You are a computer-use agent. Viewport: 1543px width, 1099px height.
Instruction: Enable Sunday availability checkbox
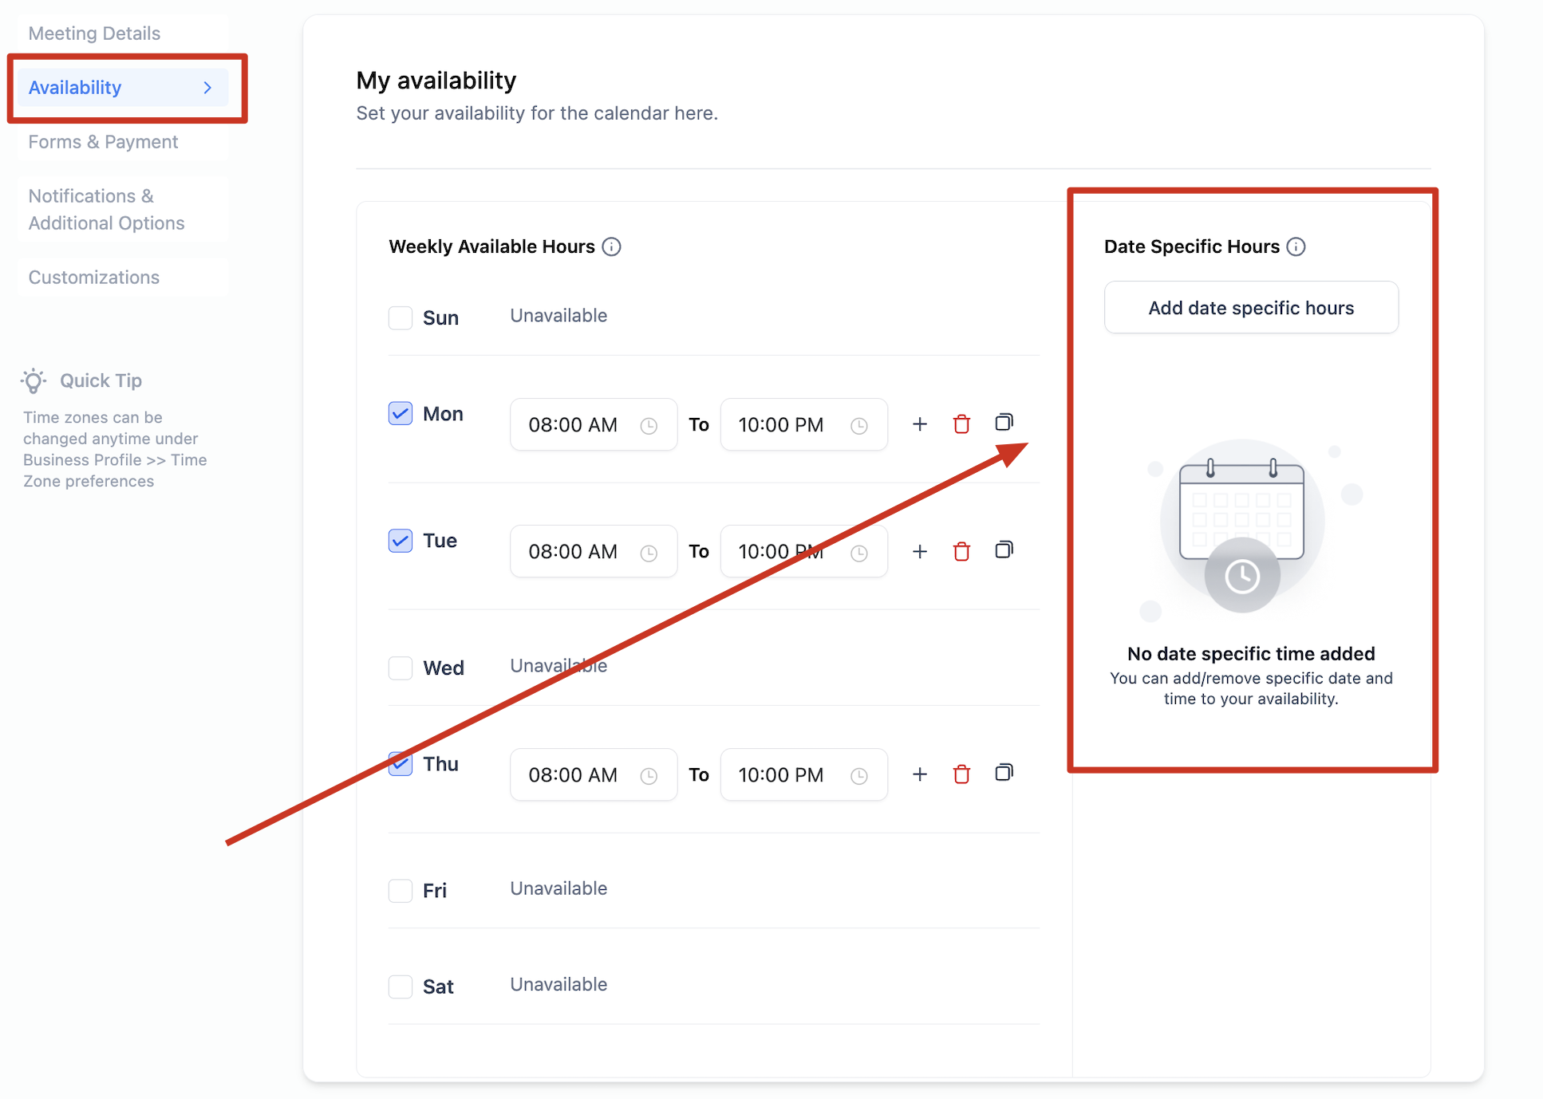401,318
